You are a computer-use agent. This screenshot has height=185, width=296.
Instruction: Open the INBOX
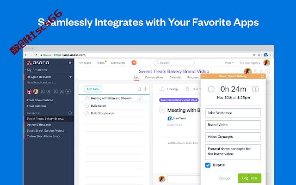pos(101,63)
